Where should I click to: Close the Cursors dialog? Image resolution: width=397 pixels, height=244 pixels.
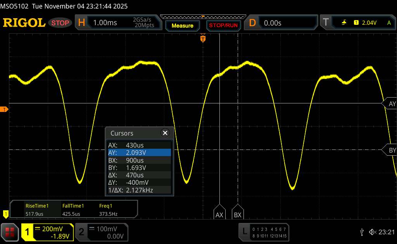coord(165,133)
